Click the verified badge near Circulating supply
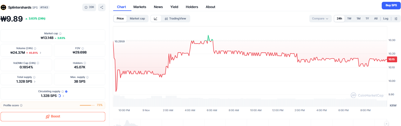This screenshot has height=126, width=401. pyautogui.click(x=66, y=91)
